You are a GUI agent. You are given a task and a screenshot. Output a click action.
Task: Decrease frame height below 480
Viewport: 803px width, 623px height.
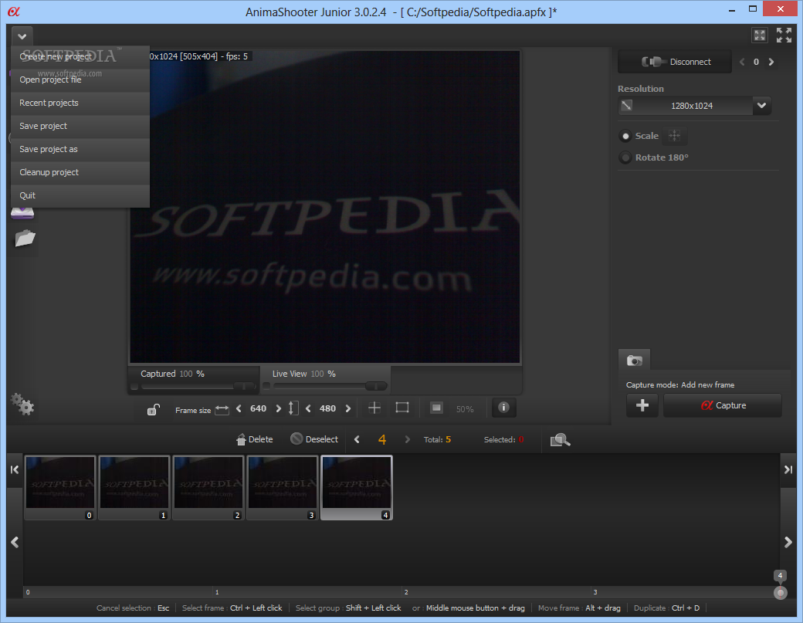(308, 408)
